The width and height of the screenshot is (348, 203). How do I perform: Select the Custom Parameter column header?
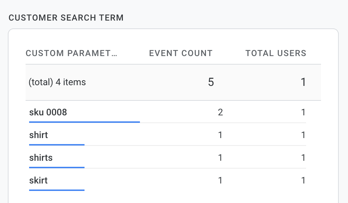click(x=71, y=54)
